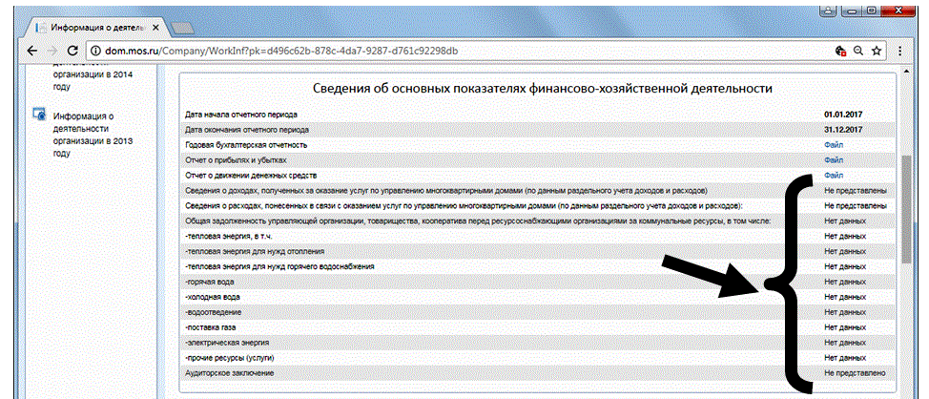The image size is (929, 399).
Task: Click the 'Не представлены' value in the Сведения о расходах row
Action: (x=856, y=205)
